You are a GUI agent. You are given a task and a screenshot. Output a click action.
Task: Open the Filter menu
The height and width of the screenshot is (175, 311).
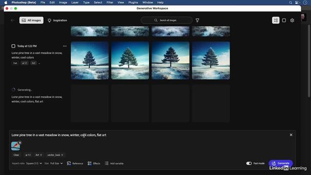click(110, 2)
